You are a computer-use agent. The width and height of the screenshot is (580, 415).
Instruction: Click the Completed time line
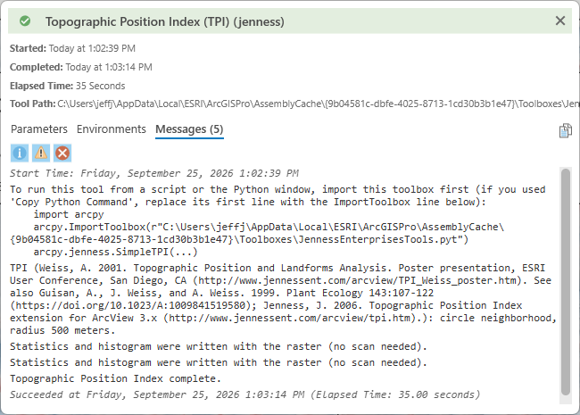tap(80, 67)
